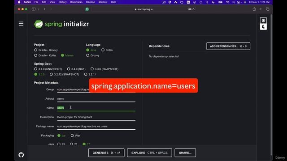Image resolution: width=287 pixels, height=161 pixels.
Task: Click the Do Not Disturb moon icon
Action: click(x=213, y=2)
